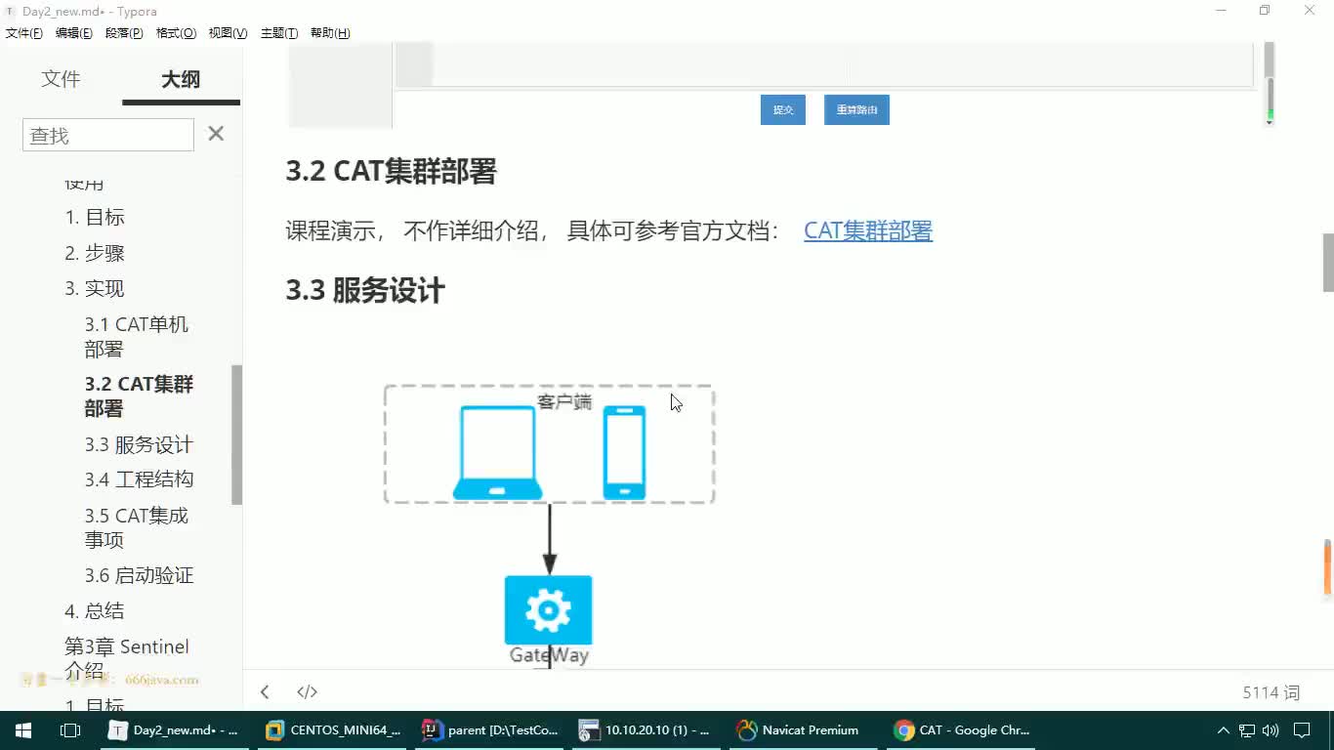Switch to IntelliJ parent project taskbar item

(490, 730)
